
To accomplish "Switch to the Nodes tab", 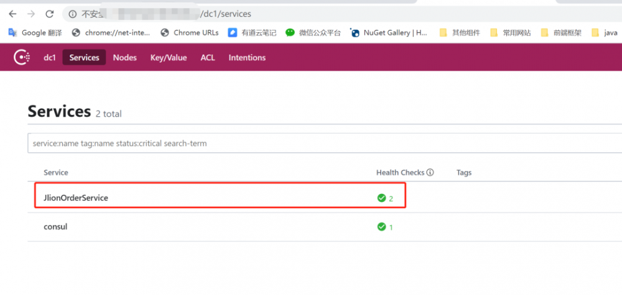I will tap(124, 58).
